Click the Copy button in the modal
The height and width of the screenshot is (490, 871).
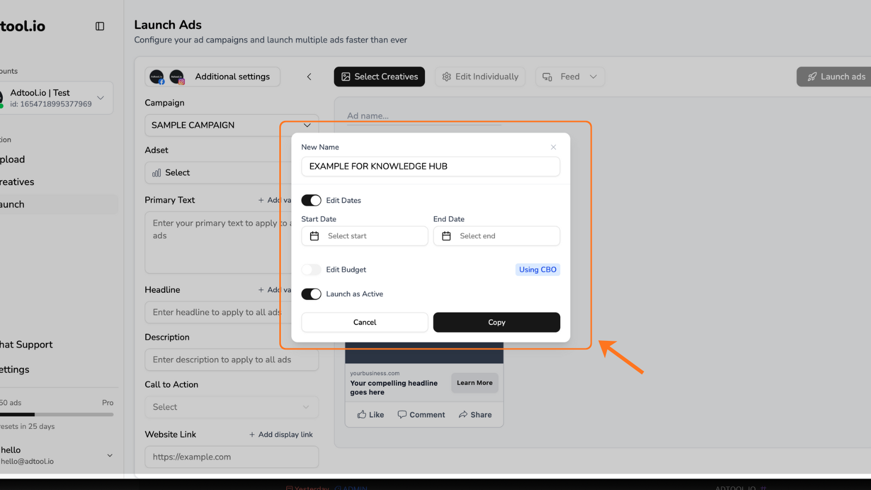[x=496, y=322]
